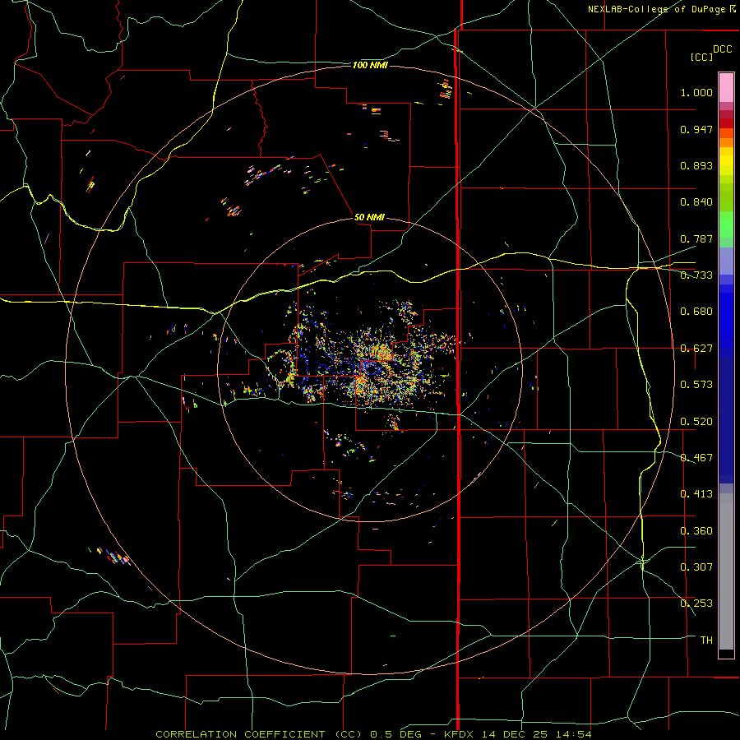This screenshot has width=740, height=740.
Task: Click the 0.733 scale value
Action: 696,275
